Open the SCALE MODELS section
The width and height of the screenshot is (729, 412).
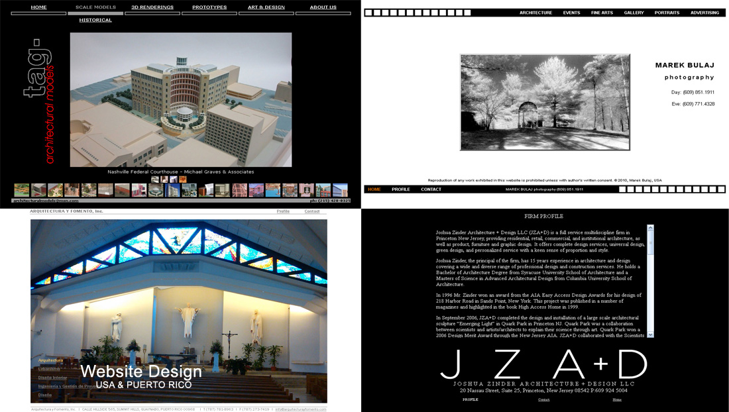point(97,6)
